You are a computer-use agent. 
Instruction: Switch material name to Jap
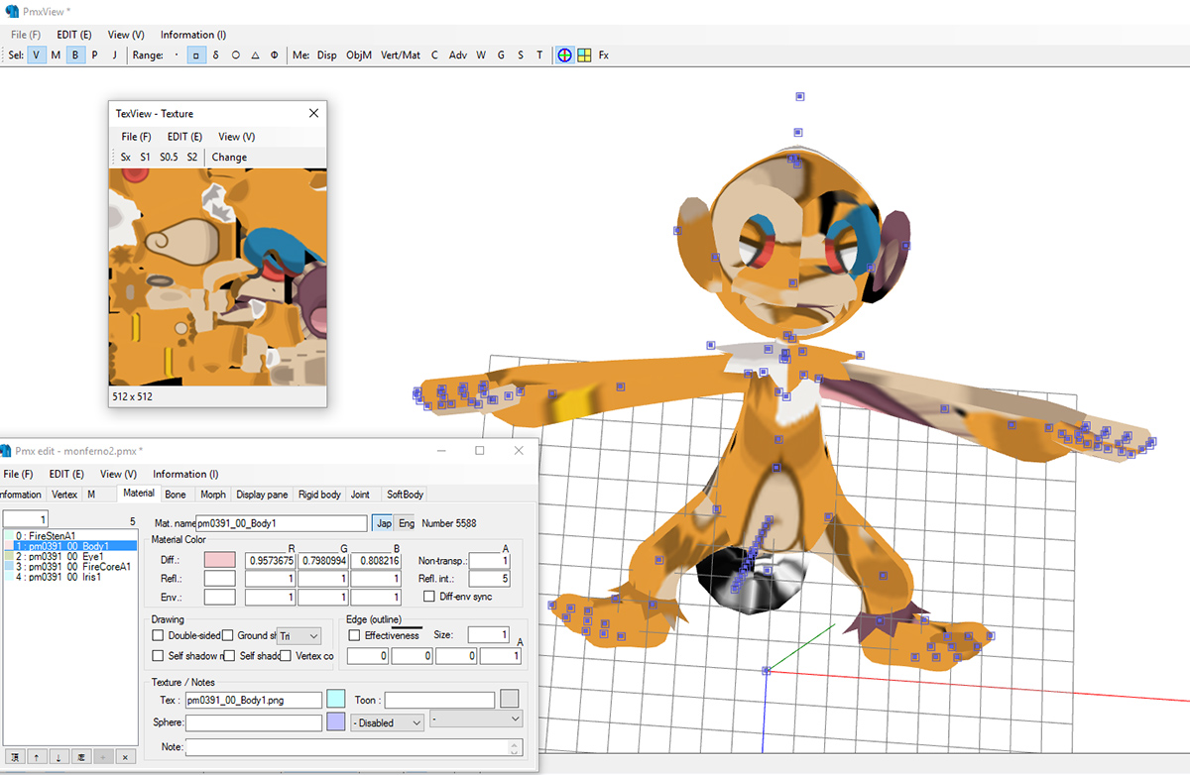point(384,522)
